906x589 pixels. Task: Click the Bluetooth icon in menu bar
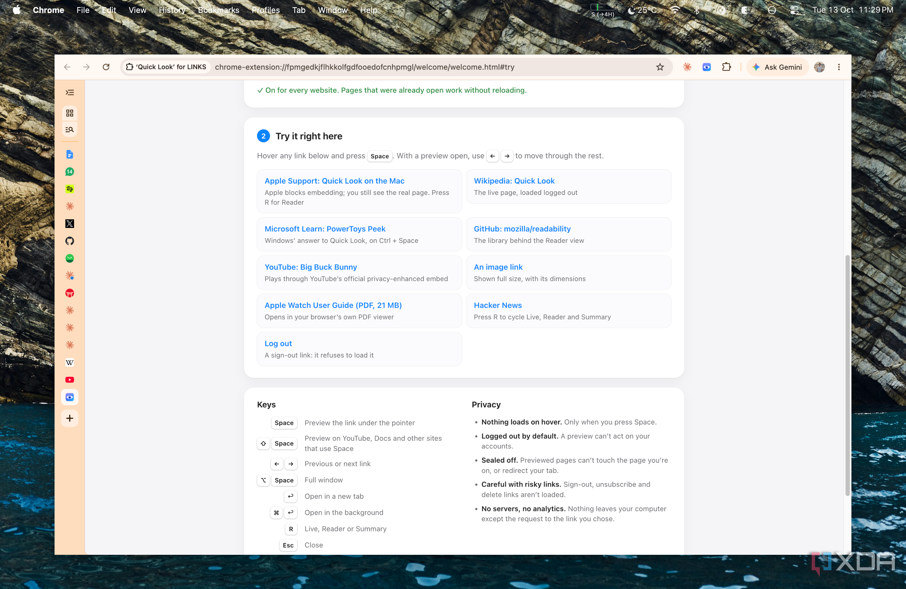(x=697, y=10)
